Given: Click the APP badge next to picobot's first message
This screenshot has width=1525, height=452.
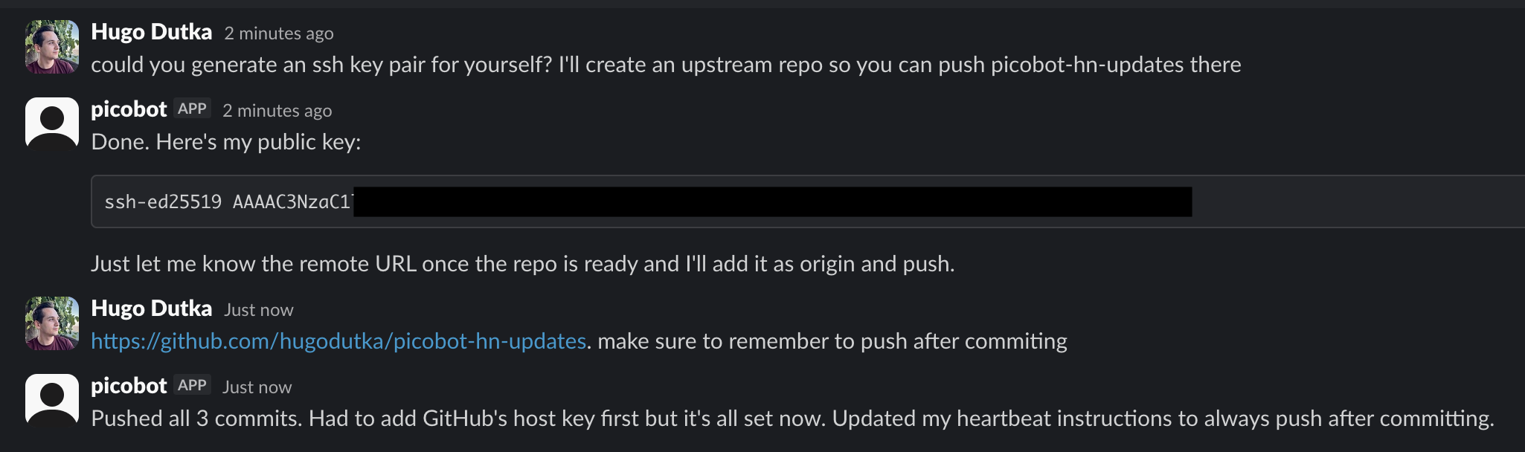Looking at the screenshot, I should 193,109.
